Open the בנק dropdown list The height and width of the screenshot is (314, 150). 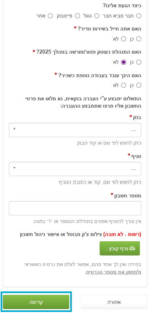(x=75, y=130)
